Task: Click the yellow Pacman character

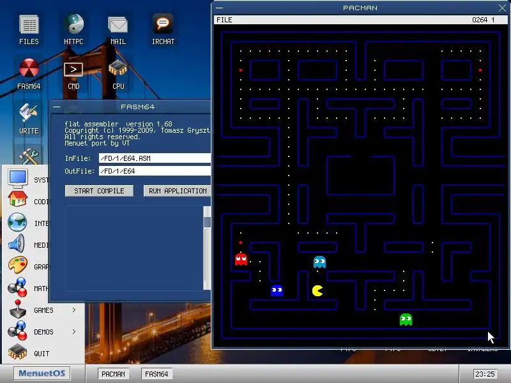Action: coord(317,291)
